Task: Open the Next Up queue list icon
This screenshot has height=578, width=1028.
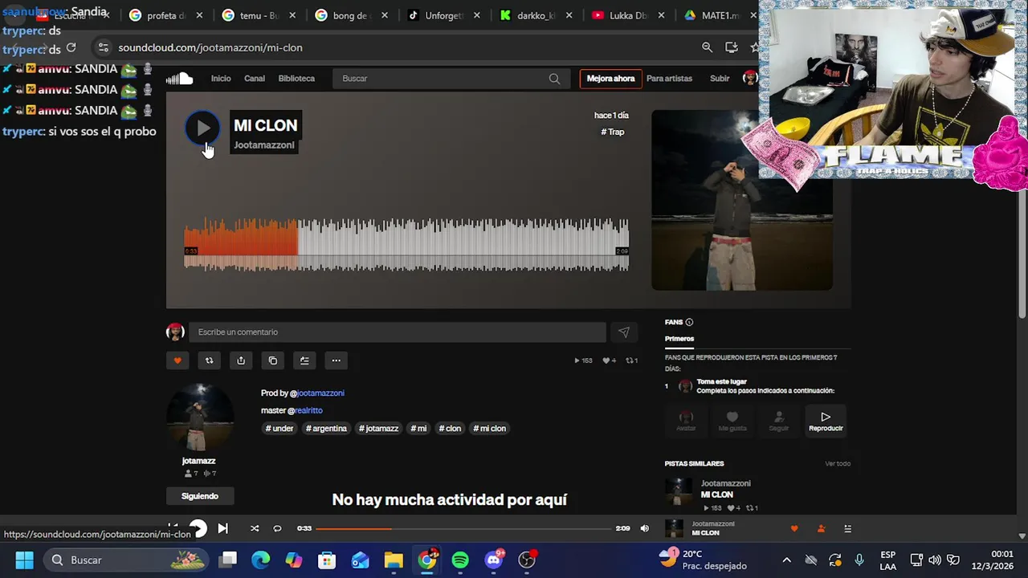Action: (x=847, y=528)
